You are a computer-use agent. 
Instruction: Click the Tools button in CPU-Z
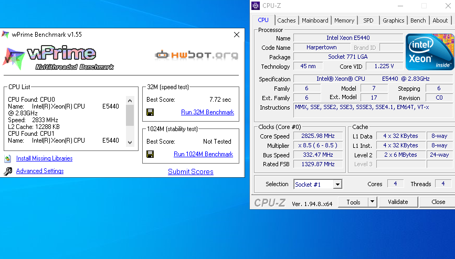point(353,202)
